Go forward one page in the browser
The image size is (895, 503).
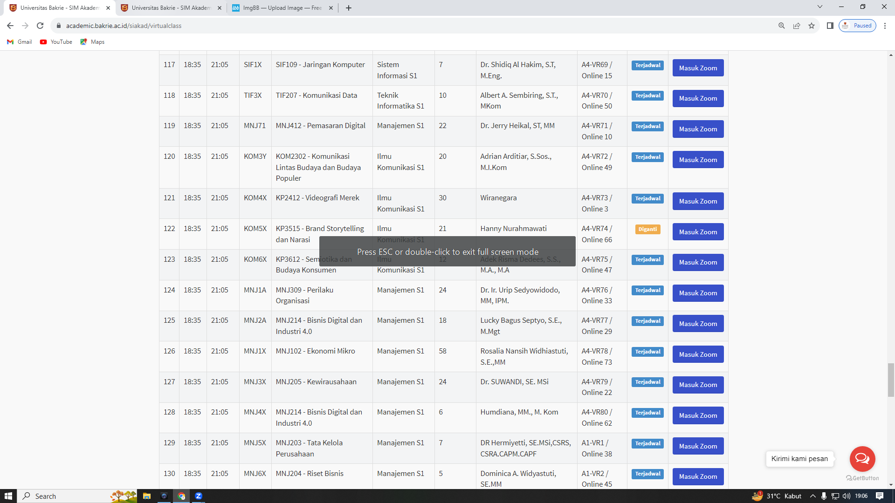[x=25, y=26]
